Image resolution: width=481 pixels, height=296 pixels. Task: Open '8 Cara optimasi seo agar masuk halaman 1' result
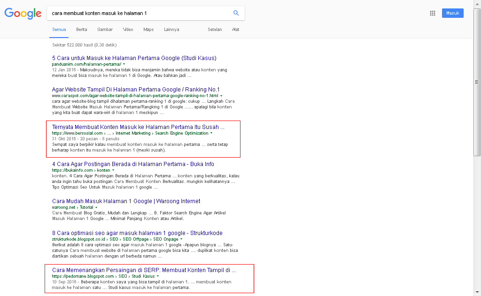tap(137, 233)
